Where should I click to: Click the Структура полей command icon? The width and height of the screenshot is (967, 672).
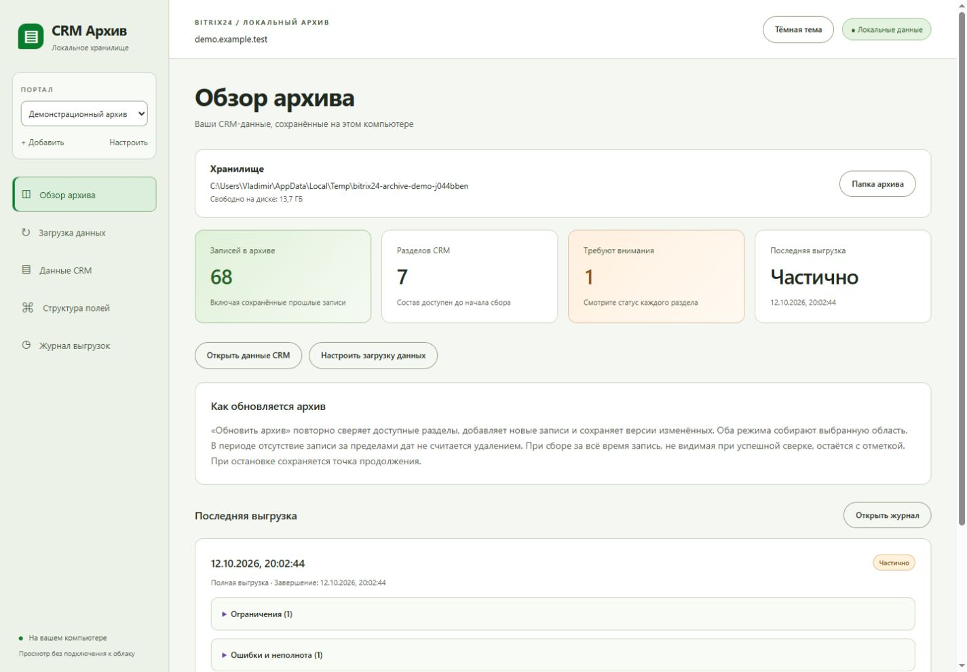(28, 307)
